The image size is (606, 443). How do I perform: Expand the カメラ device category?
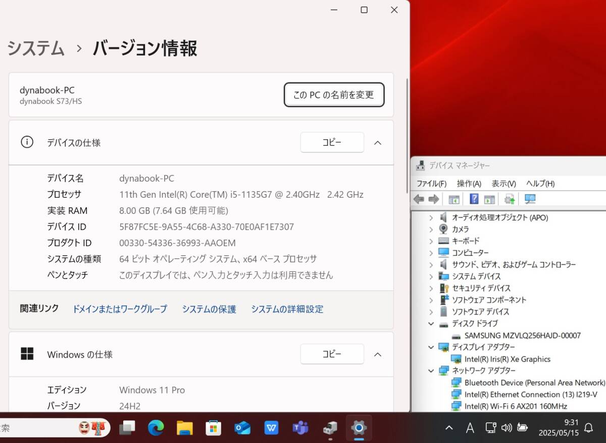click(x=431, y=229)
